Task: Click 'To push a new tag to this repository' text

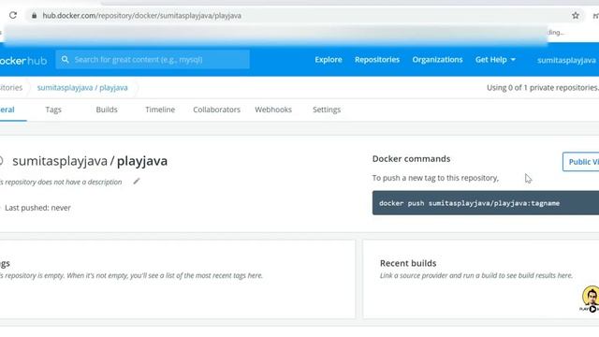Action: 435,178
